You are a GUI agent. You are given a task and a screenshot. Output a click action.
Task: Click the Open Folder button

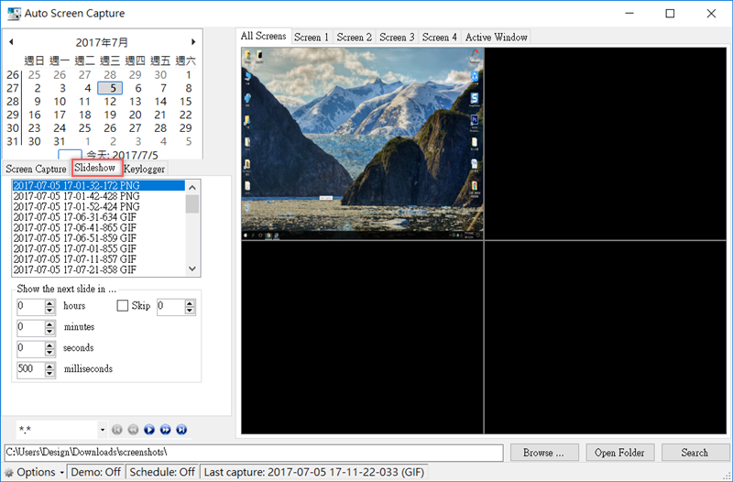pyautogui.click(x=619, y=453)
